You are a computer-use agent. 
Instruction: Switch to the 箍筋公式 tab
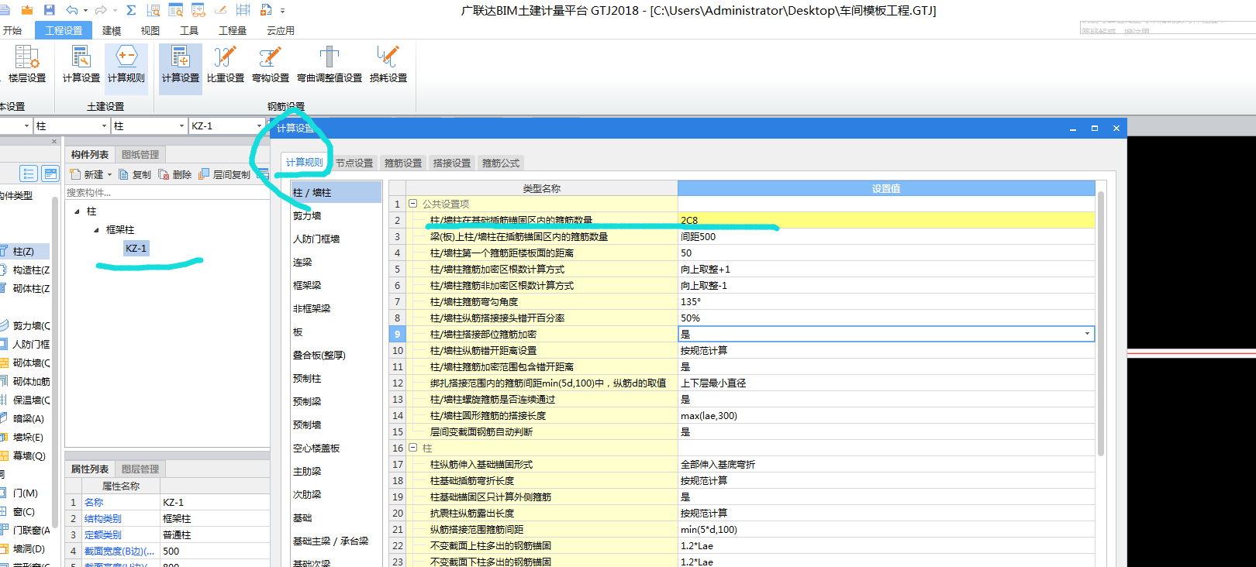click(501, 163)
